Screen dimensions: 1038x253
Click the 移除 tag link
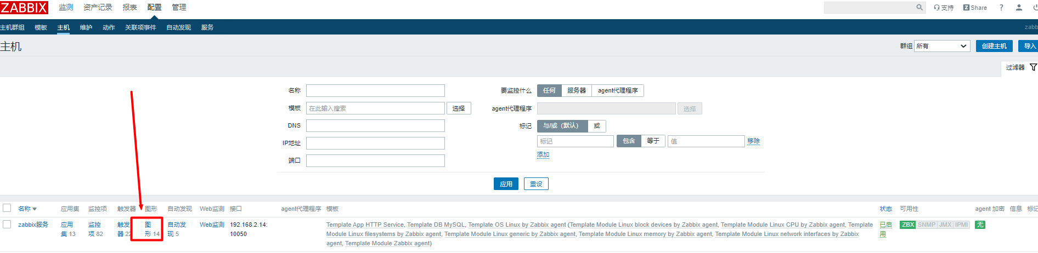point(753,141)
